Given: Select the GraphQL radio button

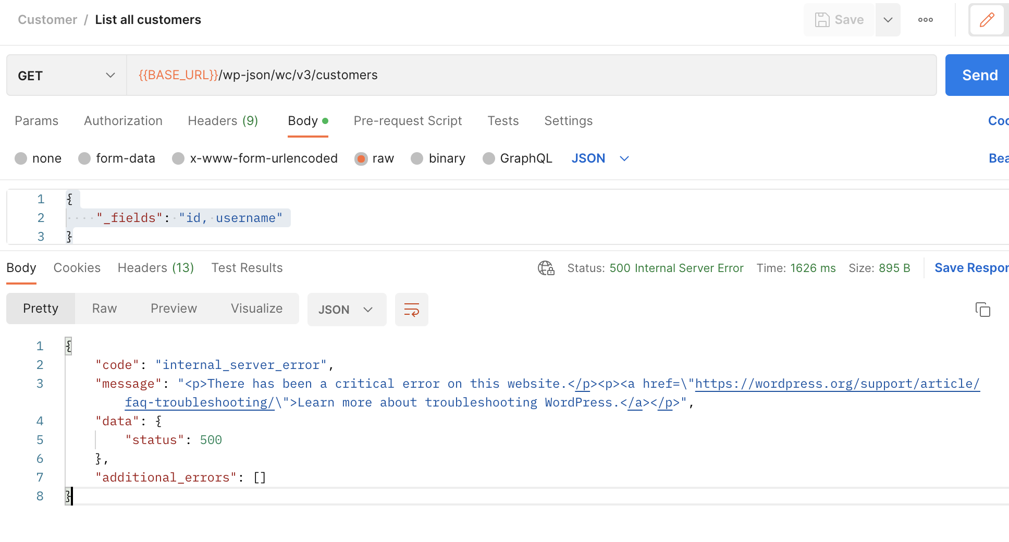Looking at the screenshot, I should click(489, 158).
